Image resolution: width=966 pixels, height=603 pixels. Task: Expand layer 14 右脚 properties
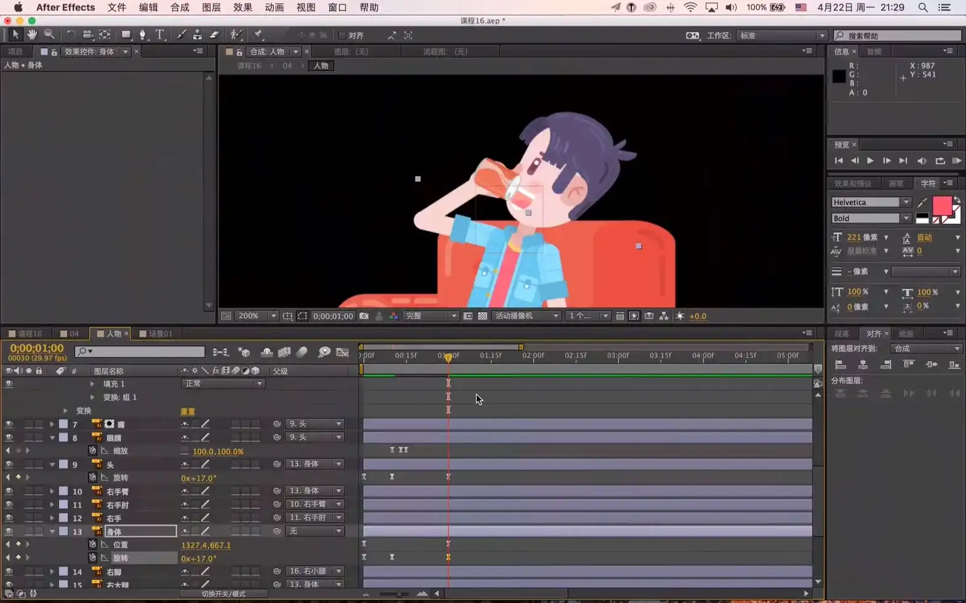click(x=52, y=572)
